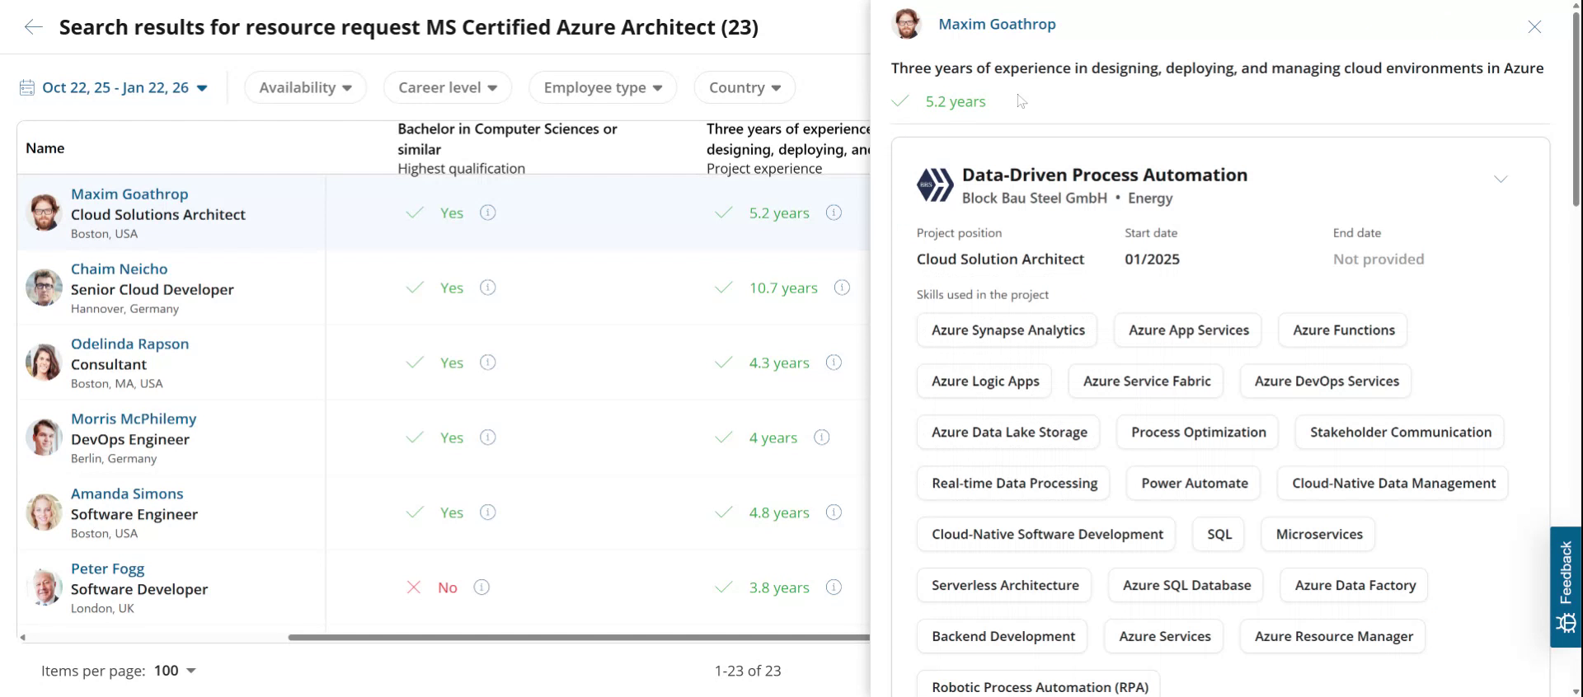The height and width of the screenshot is (697, 1583).
Task: Open the Country filter dropdown
Action: point(745,87)
